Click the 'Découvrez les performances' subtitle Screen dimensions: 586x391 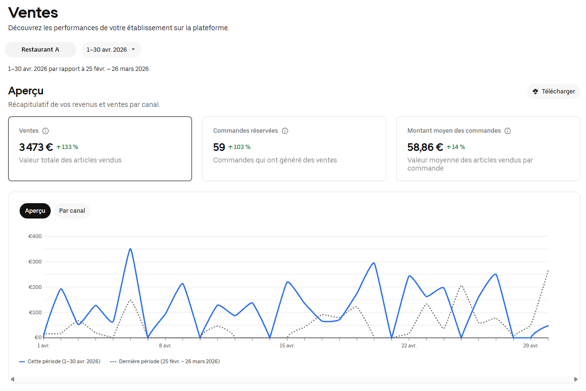(x=119, y=28)
